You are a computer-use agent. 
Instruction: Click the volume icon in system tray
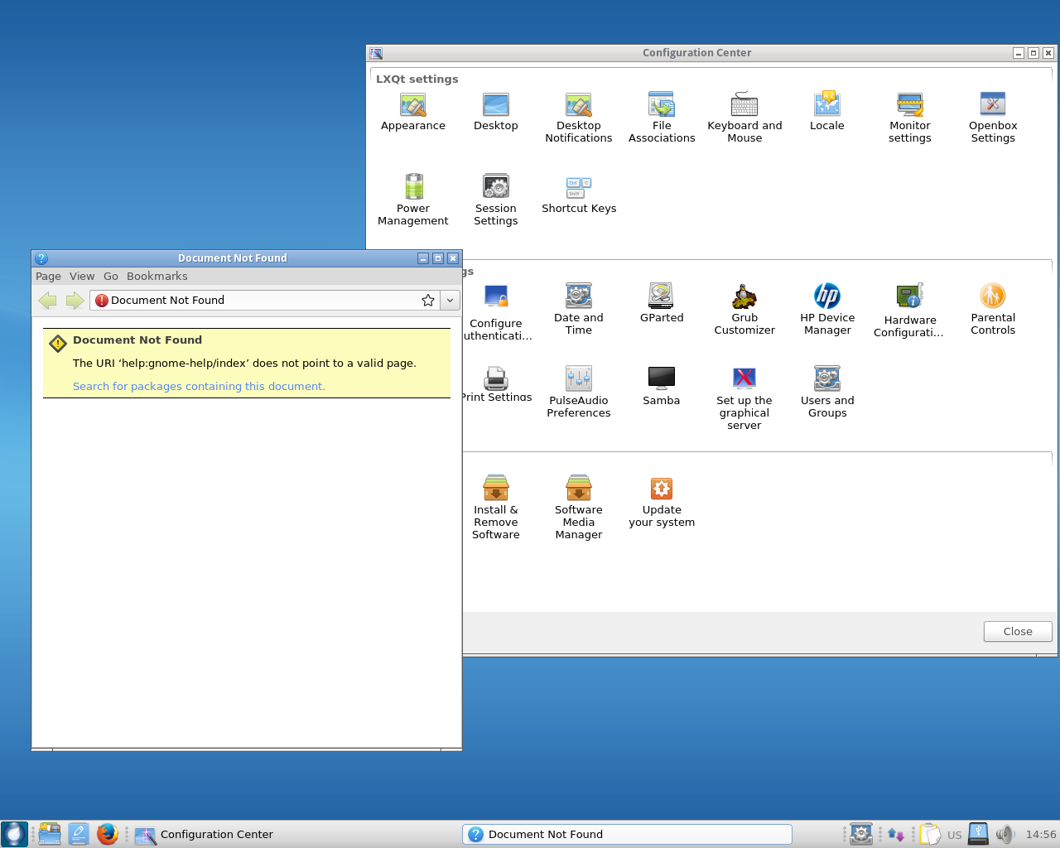pos(1005,834)
